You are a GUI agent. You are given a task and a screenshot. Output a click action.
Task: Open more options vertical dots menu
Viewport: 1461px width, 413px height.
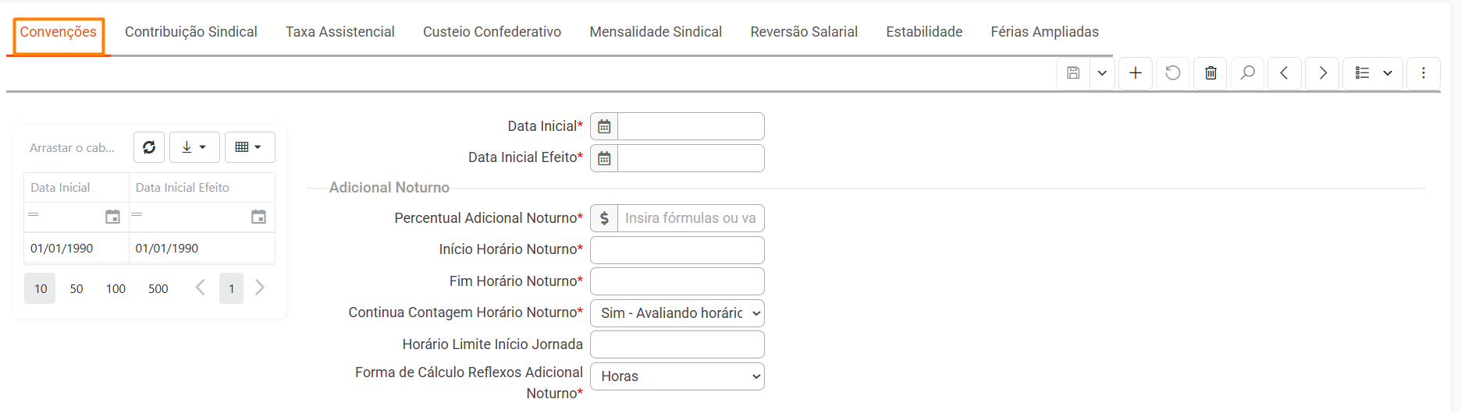[1424, 72]
